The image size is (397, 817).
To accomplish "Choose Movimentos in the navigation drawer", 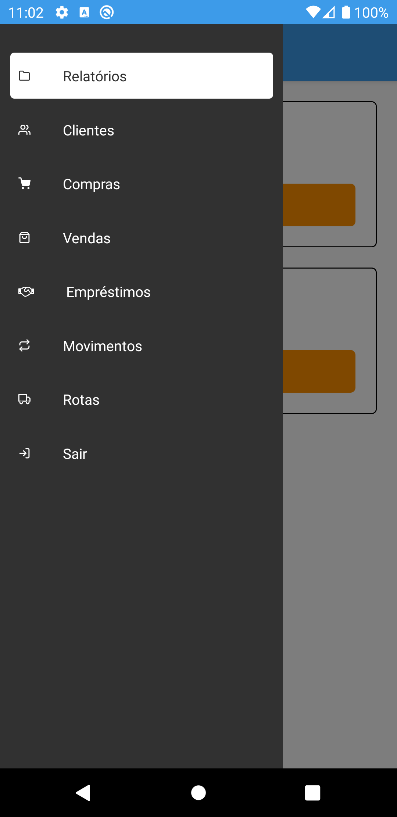I will (x=142, y=346).
